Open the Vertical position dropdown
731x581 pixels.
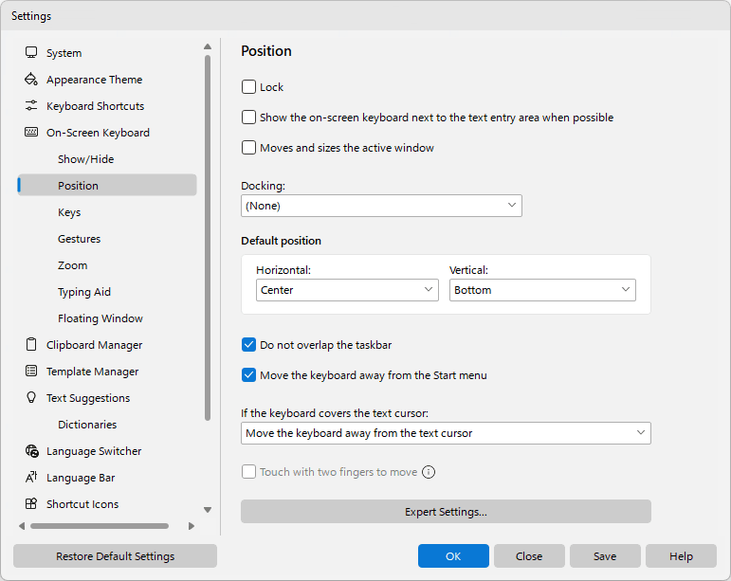coord(542,290)
